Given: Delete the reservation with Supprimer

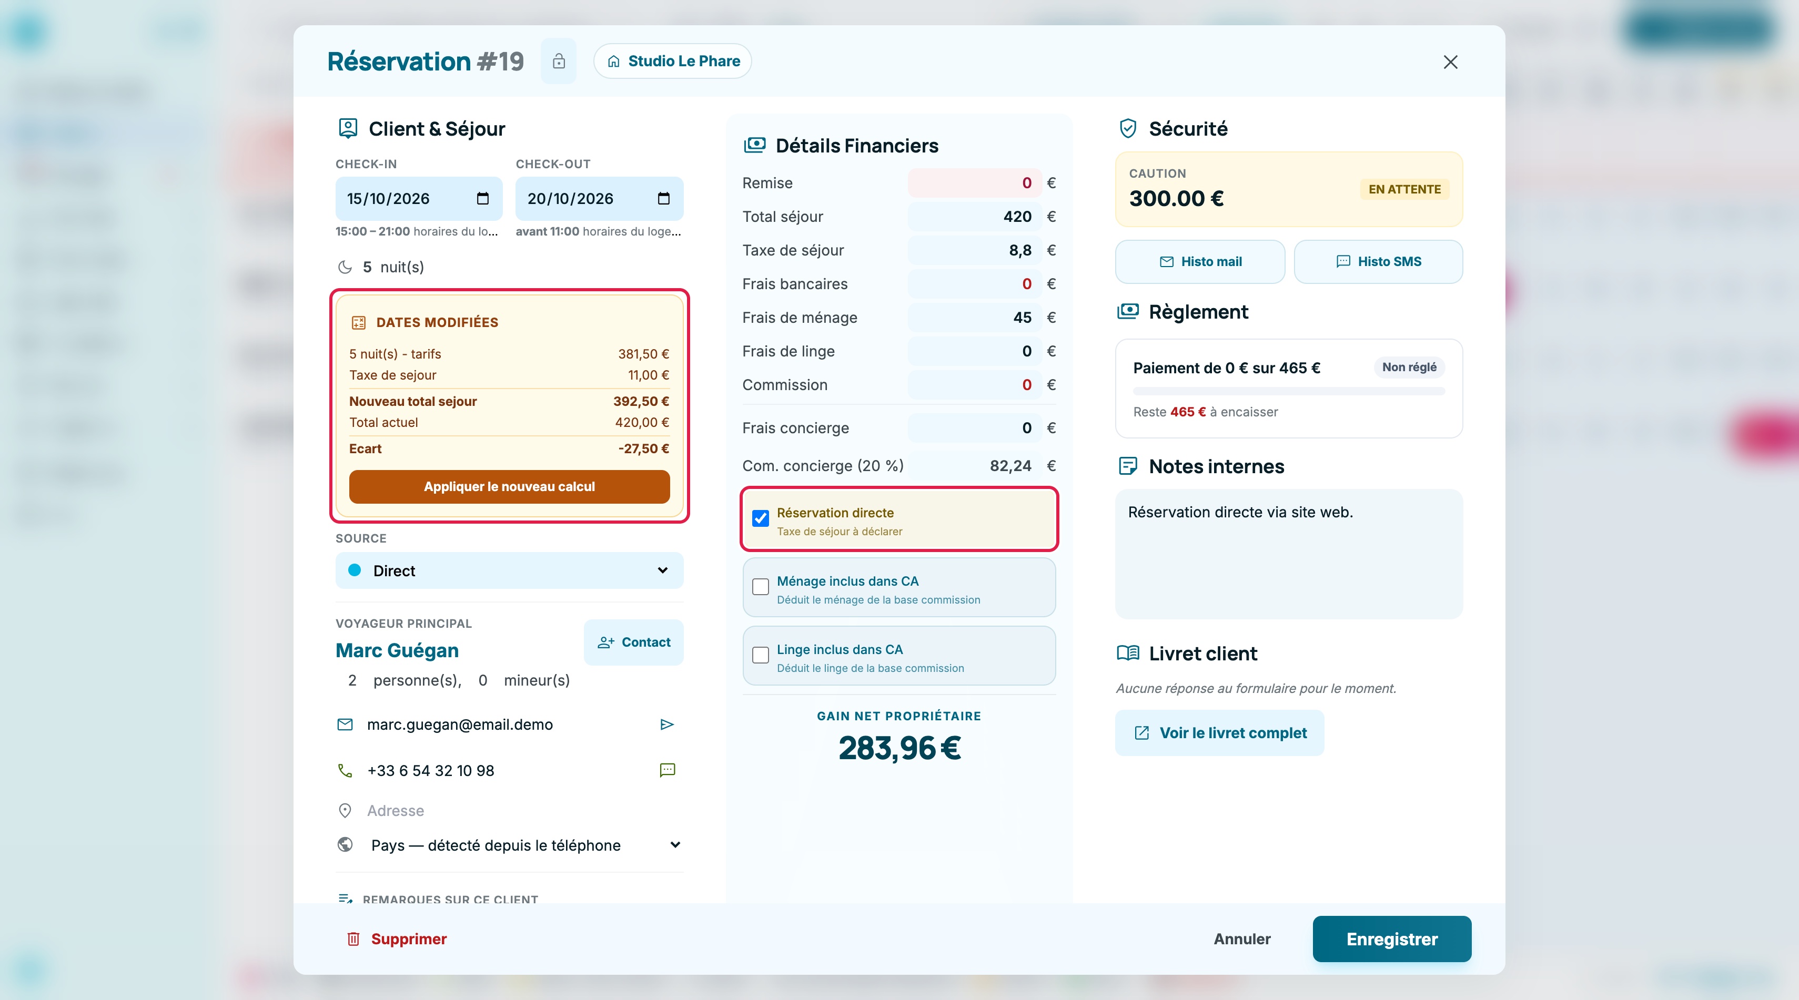Looking at the screenshot, I should click(x=397, y=940).
